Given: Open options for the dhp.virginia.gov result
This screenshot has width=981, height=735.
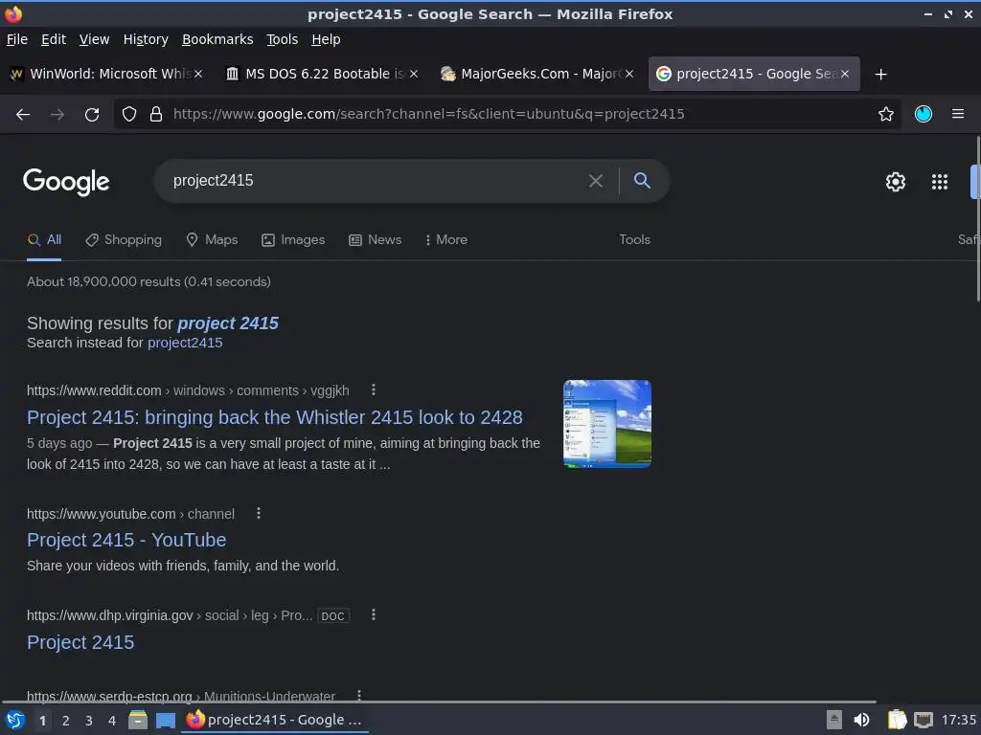Looking at the screenshot, I should [374, 615].
